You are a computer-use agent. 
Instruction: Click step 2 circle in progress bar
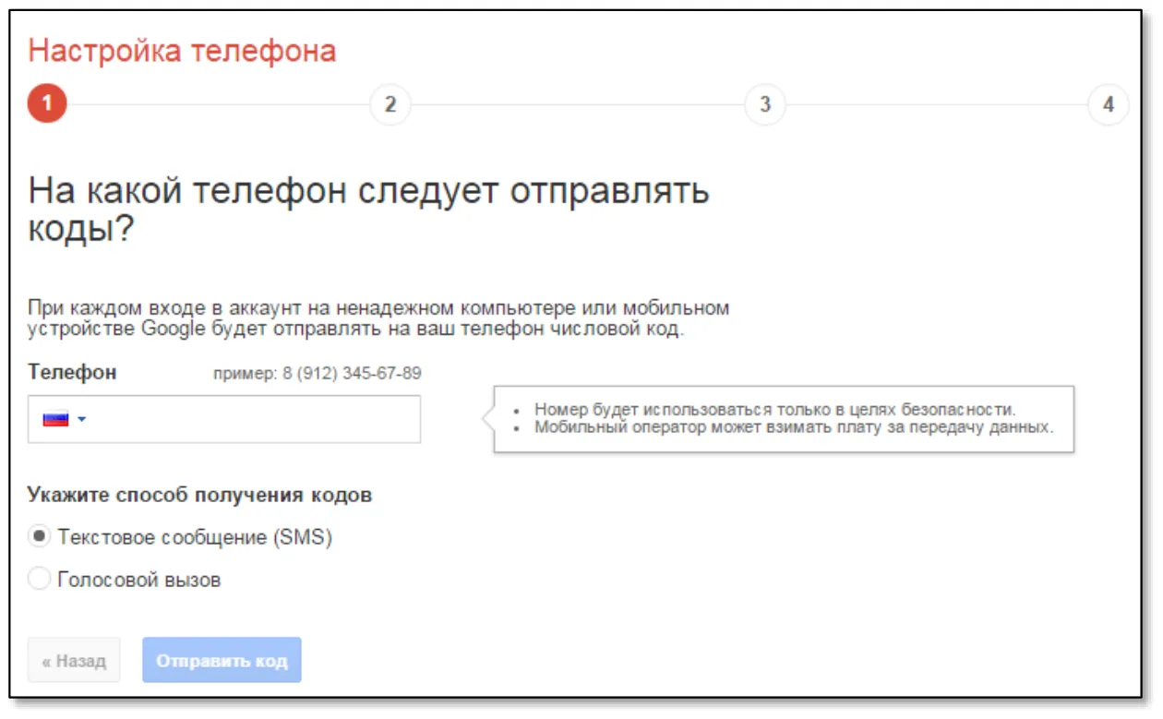coord(390,104)
